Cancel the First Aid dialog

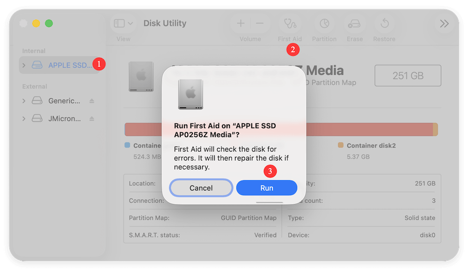pyautogui.click(x=201, y=188)
